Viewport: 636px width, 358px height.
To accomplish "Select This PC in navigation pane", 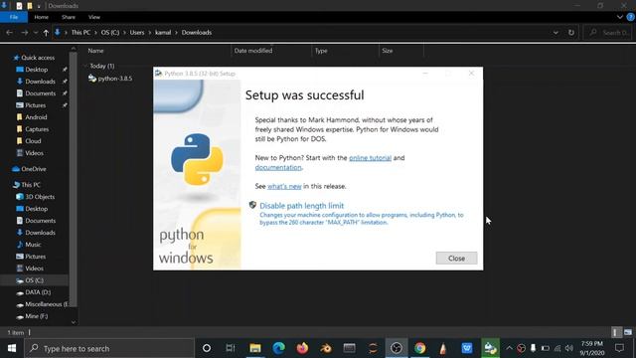I will (x=31, y=185).
